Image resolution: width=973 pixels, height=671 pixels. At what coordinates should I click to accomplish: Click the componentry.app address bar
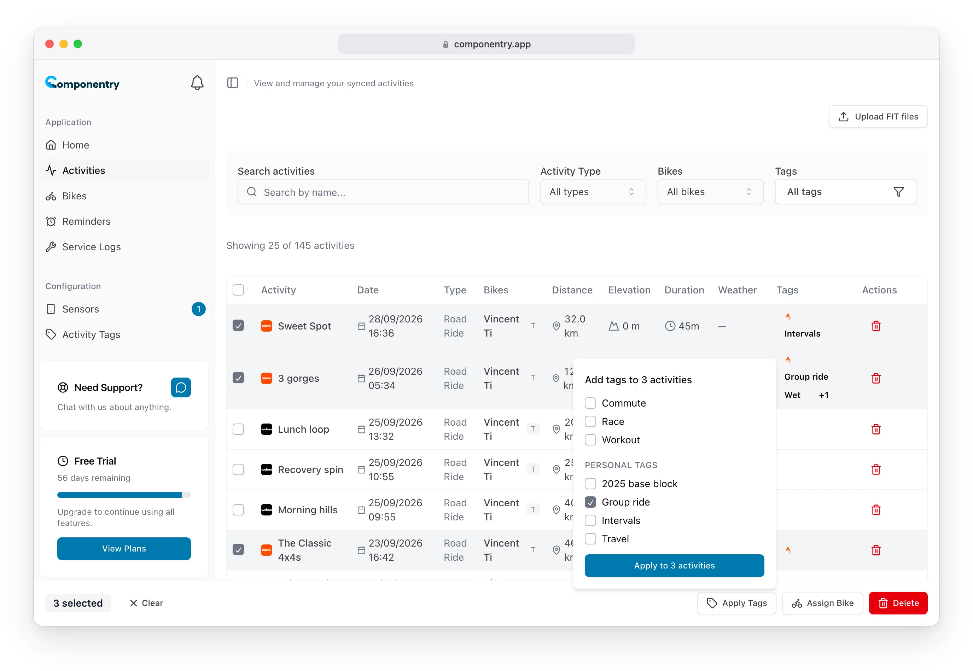[486, 44]
